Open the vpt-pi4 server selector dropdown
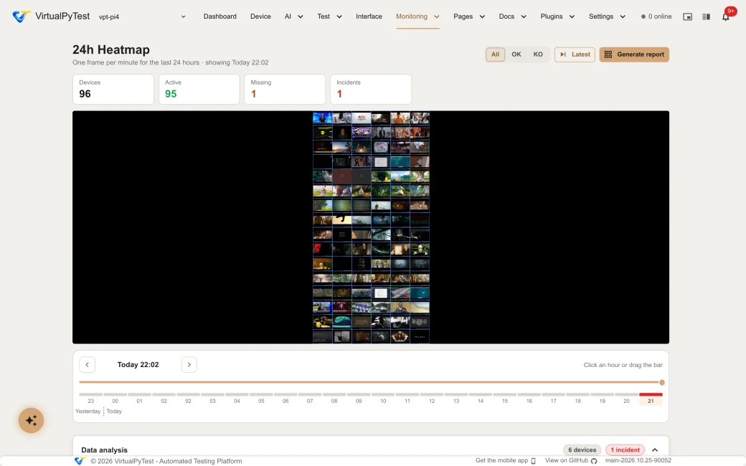Image resolution: width=746 pixels, height=466 pixels. [x=142, y=16]
